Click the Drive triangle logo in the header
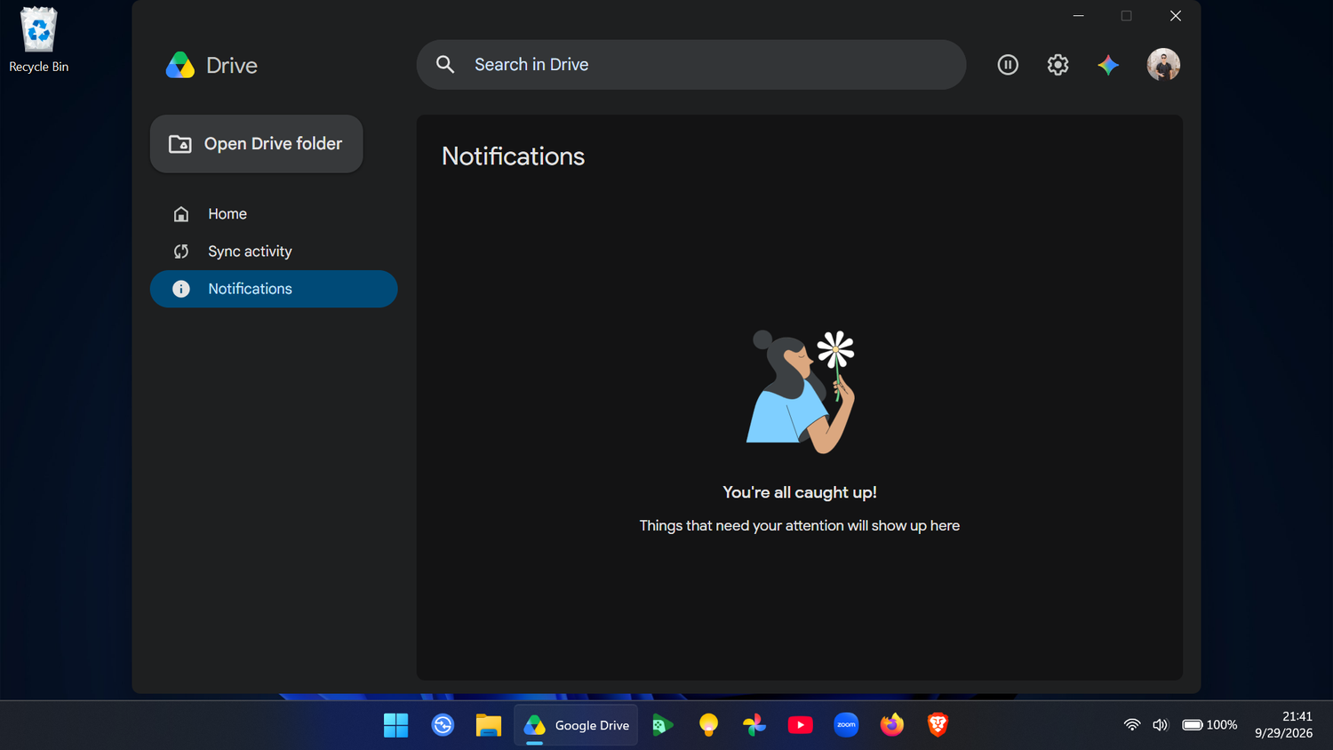 point(180,65)
